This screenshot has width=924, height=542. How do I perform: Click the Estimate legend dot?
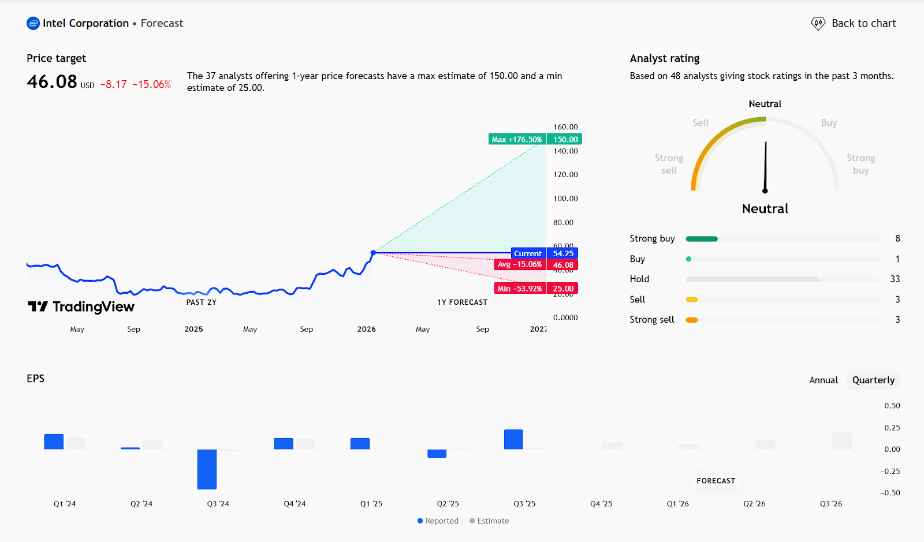point(472,521)
